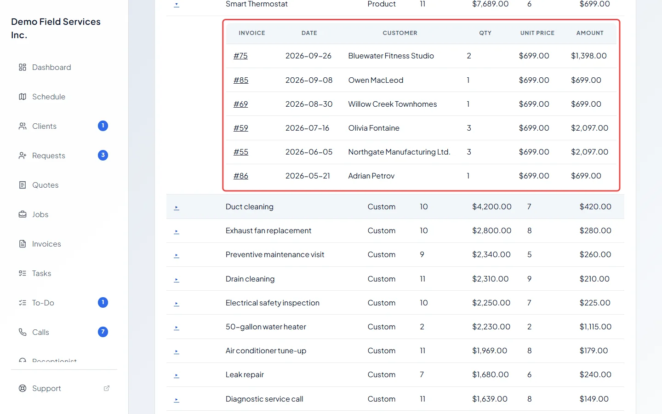Click the To-Do checklist icon

23,303
